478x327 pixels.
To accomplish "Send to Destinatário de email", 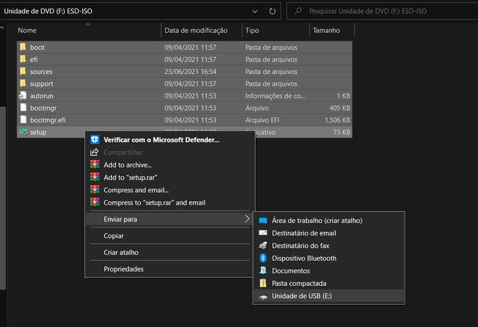I will tap(329, 233).
